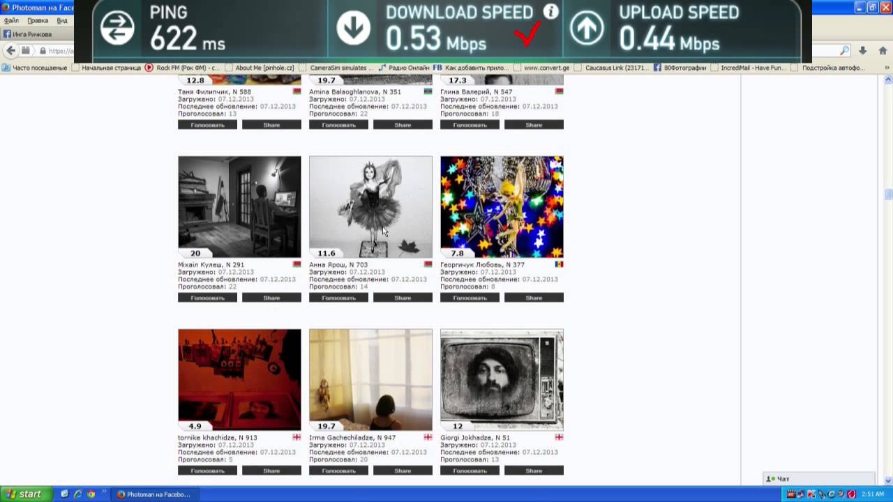Open Георгичук Любовь's colorful stars photo
893x502 pixels.
(x=502, y=207)
